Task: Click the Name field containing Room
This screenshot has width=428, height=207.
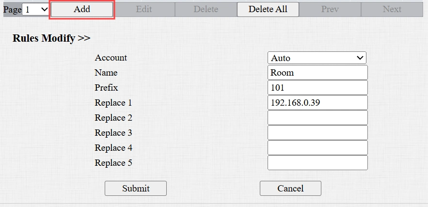Action: pos(317,73)
